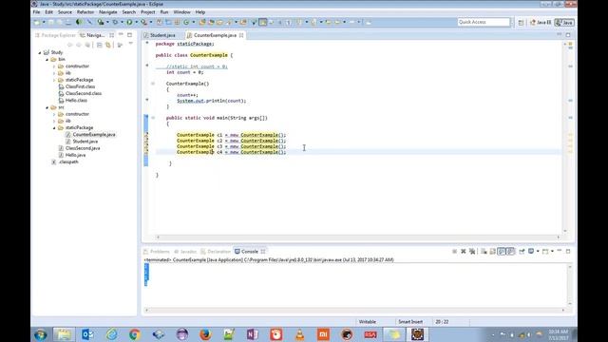The image size is (608, 342).
Task: Open Chrome from the taskbar
Action: tap(135, 334)
